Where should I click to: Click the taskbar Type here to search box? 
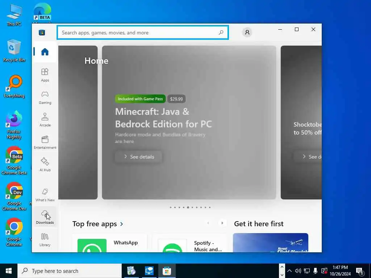point(69,271)
